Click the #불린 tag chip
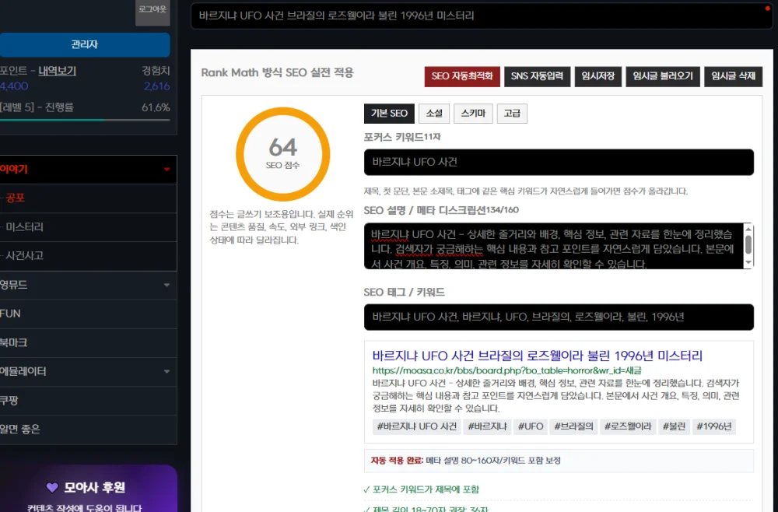 [x=674, y=426]
